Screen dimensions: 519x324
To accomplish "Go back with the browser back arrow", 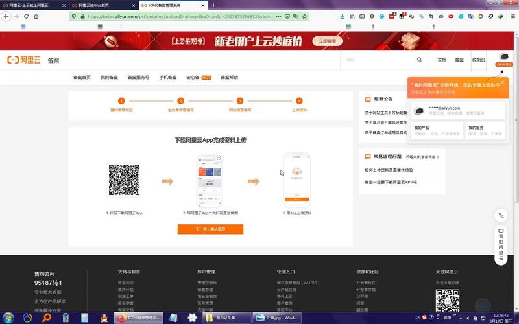I will (6, 16).
